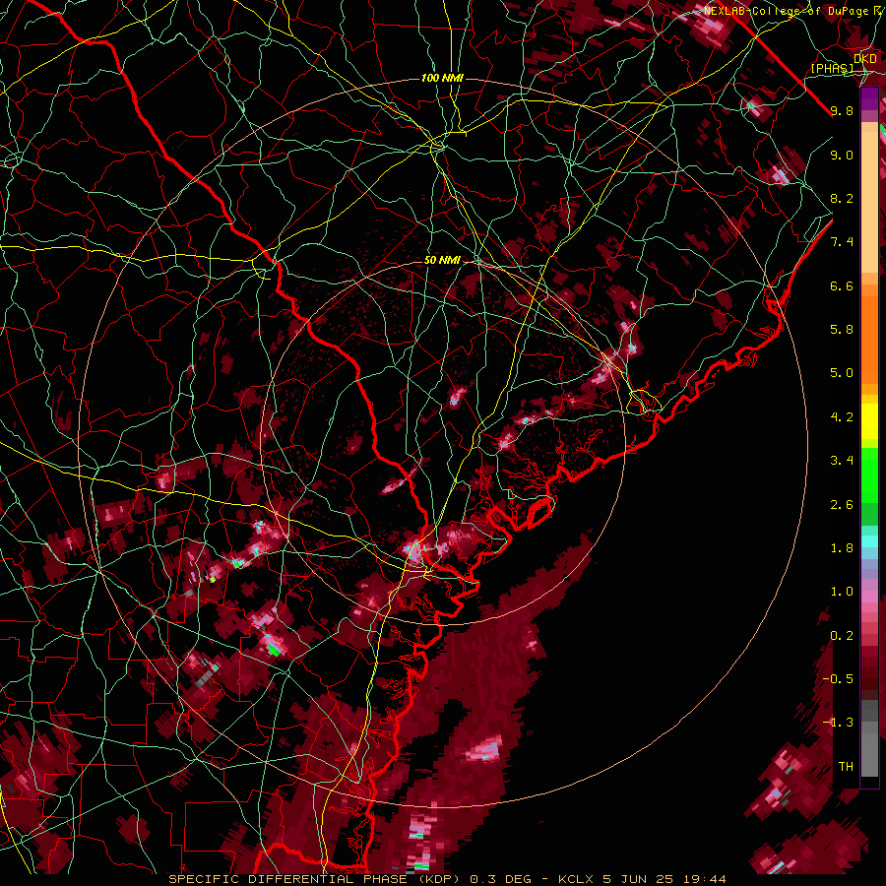Click the 5 JUN 25 19:44 timestamp
The height and width of the screenshot is (886, 886).
(666, 879)
